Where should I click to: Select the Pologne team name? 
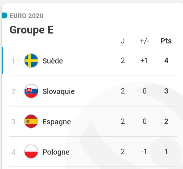(x=56, y=152)
